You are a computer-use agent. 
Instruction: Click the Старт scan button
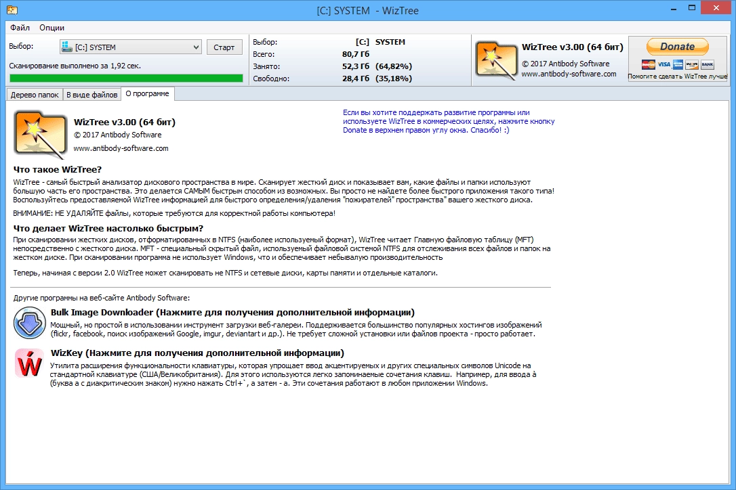tap(224, 47)
